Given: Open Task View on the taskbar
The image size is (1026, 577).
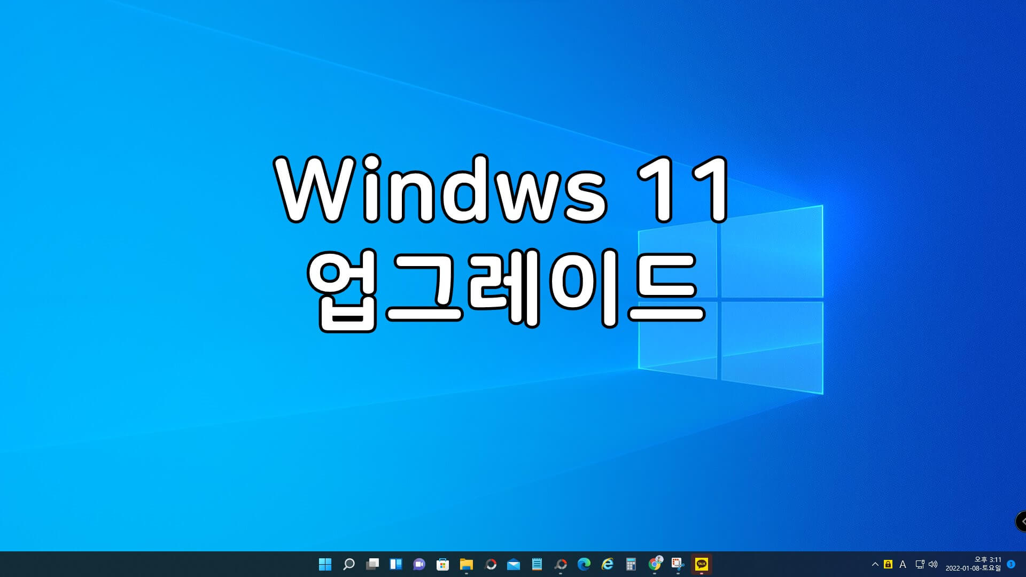Looking at the screenshot, I should pyautogui.click(x=372, y=564).
